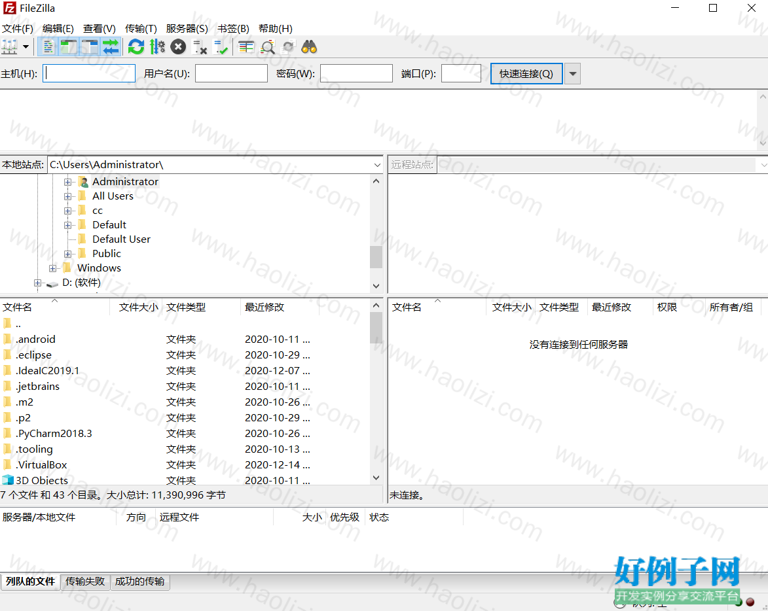Expand D: (软件) drive node

click(x=38, y=283)
